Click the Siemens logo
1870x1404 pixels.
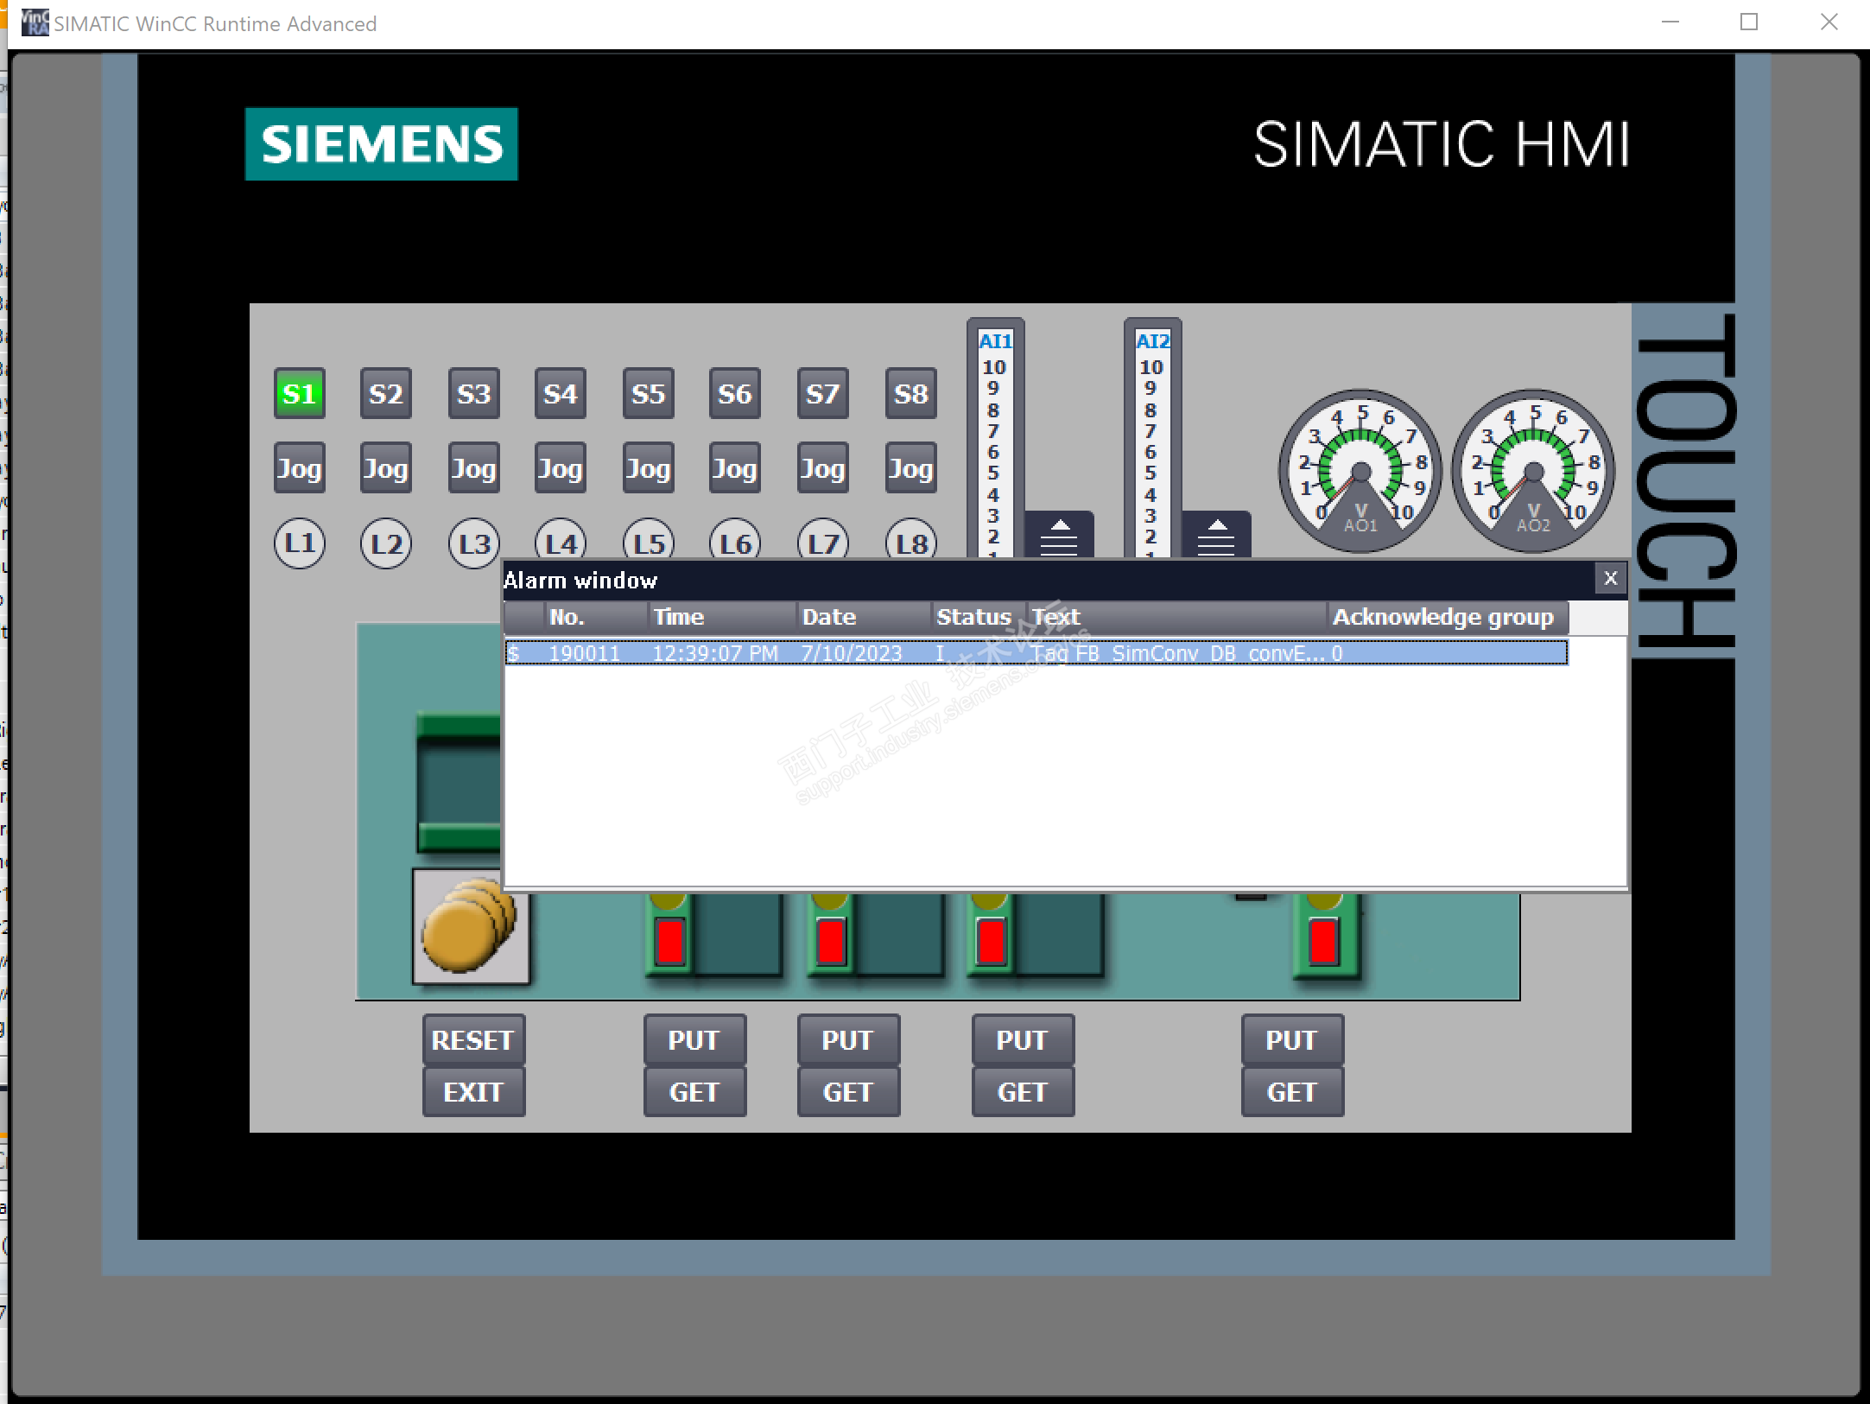pyautogui.click(x=381, y=144)
